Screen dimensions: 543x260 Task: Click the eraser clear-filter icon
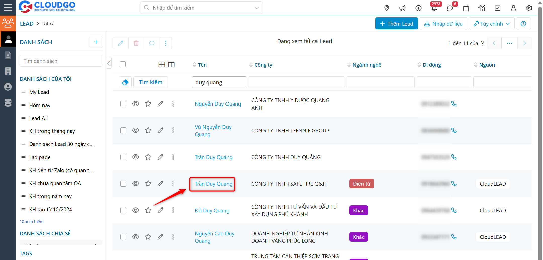(x=125, y=82)
